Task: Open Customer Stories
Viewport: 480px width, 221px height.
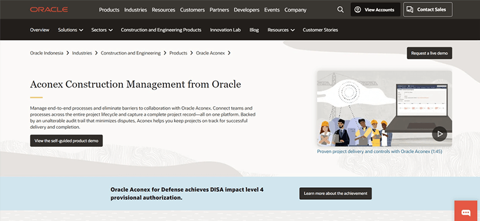Action: 320,30
